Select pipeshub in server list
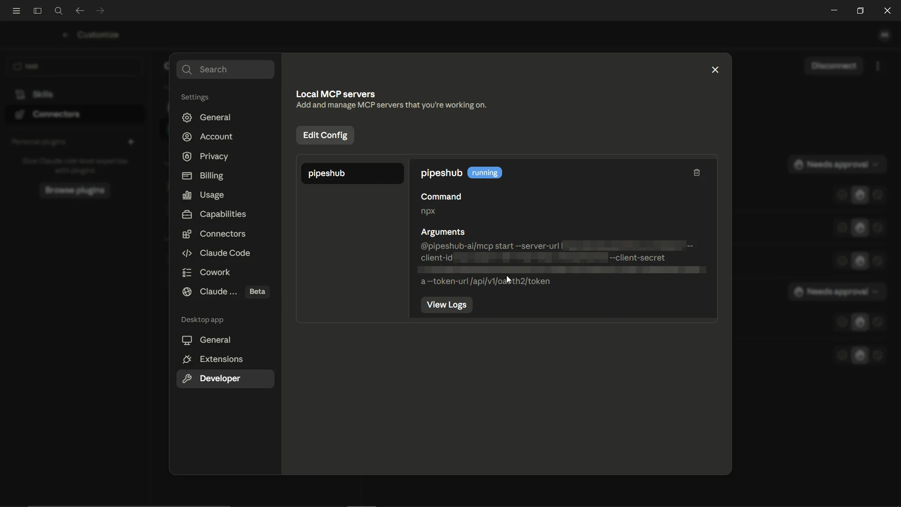 (352, 173)
